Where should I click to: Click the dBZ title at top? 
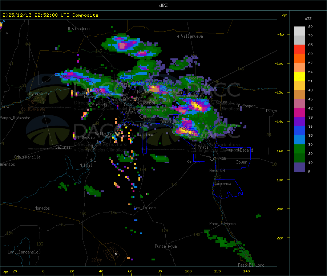(x=163, y=5)
